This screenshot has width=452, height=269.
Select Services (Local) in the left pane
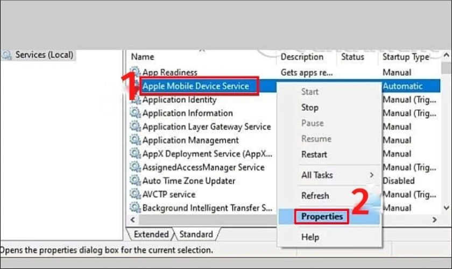pyautogui.click(x=44, y=55)
